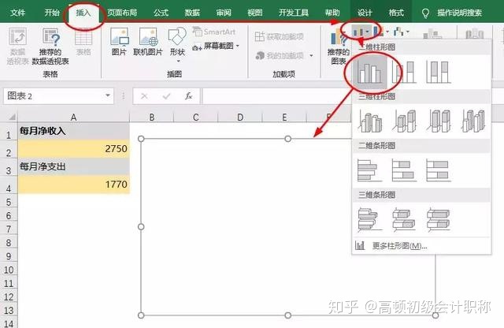Screen dimensions: 504x328
Task: Select the 3D stacked bar chart
Action: click(x=404, y=219)
